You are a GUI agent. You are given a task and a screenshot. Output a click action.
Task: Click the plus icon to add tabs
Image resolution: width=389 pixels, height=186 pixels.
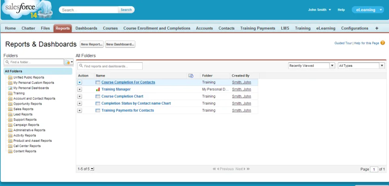tap(377, 28)
